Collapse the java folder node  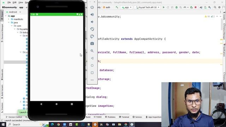tap(8, 23)
